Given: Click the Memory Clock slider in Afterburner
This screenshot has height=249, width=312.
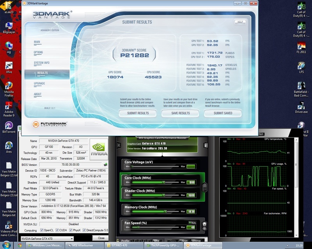Looking at the screenshot, I should pyautogui.click(x=155, y=212).
